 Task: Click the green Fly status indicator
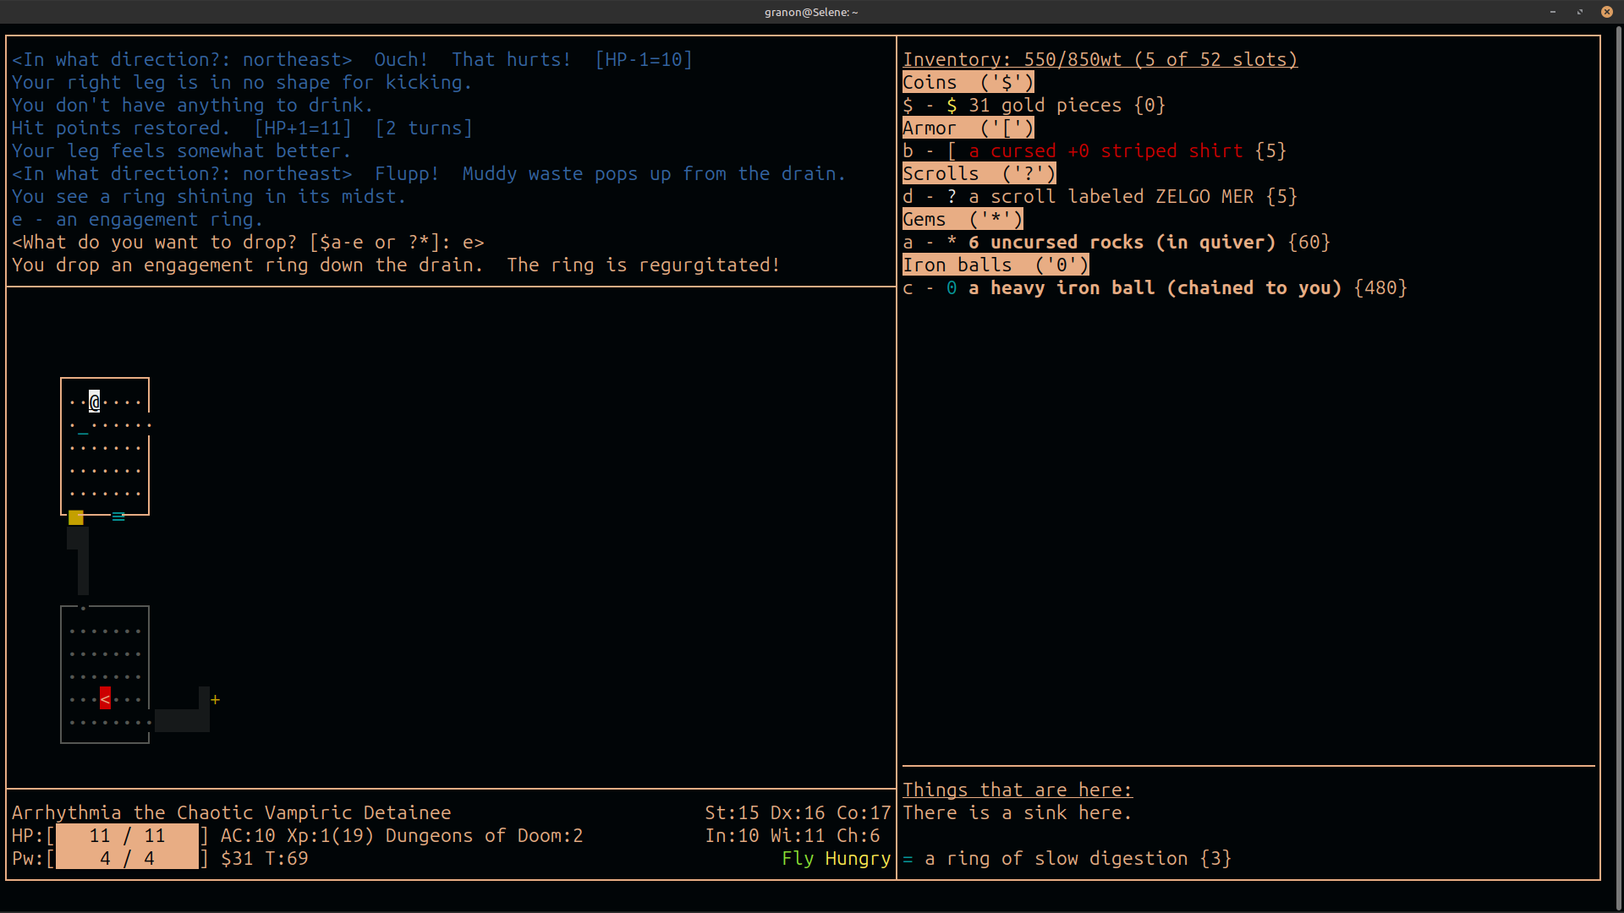[798, 859]
